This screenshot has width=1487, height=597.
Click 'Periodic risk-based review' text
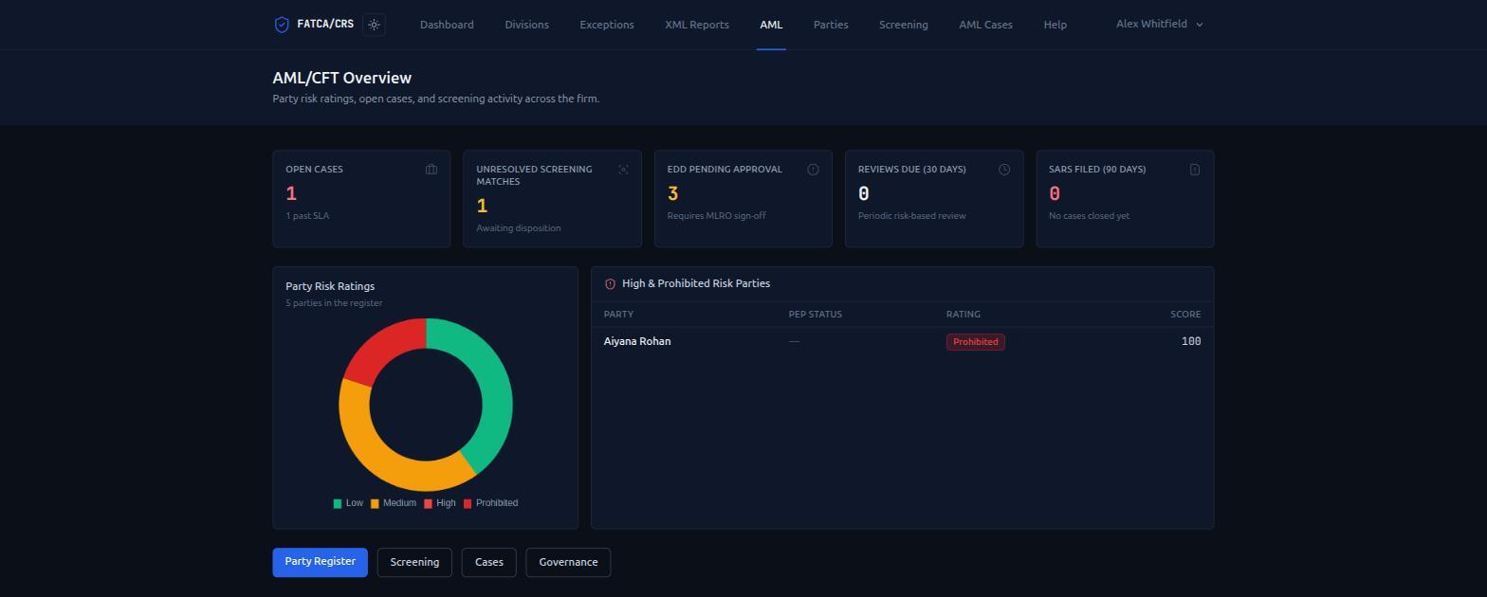[911, 216]
